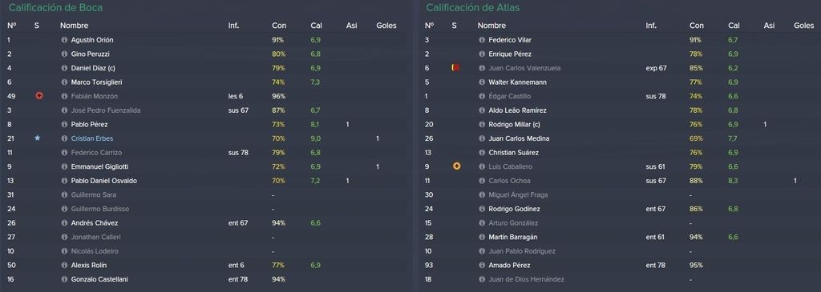Click info icon beside Federico Vilar
Image resolution: width=821 pixels, height=292 pixels.
pos(482,40)
